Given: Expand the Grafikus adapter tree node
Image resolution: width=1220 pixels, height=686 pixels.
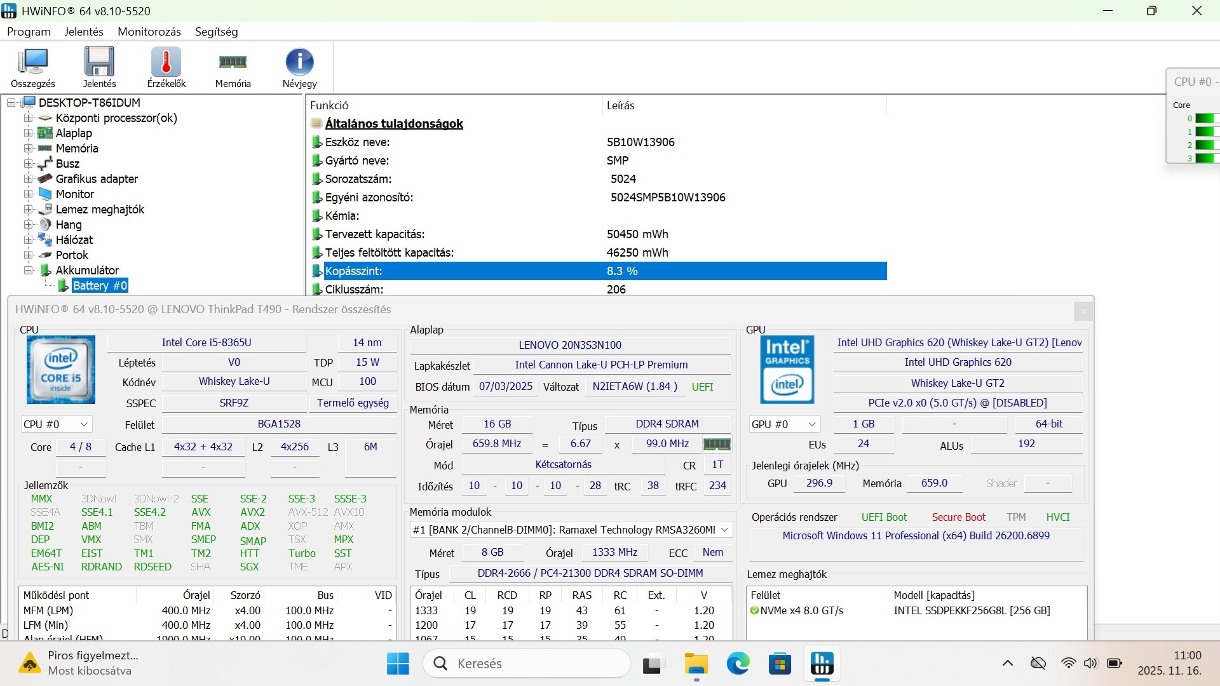Looking at the screenshot, I should pos(28,179).
